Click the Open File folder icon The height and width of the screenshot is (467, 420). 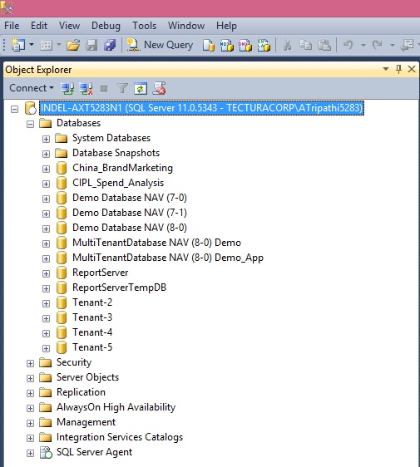(x=73, y=45)
